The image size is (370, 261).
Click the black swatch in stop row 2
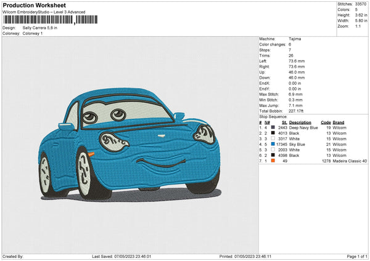tap(273, 133)
